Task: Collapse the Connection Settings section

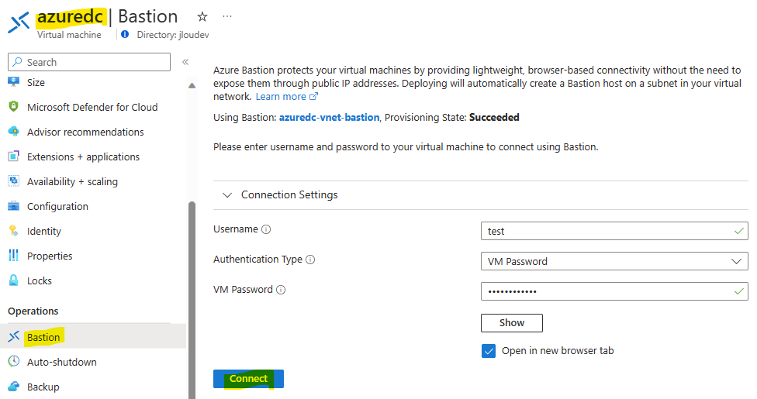Action: tap(227, 195)
